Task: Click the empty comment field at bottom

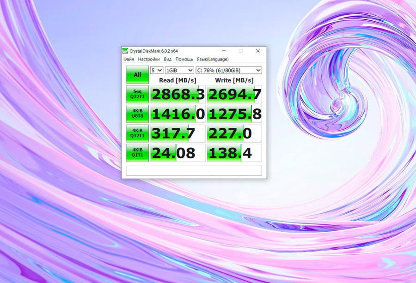Action: click(x=194, y=170)
